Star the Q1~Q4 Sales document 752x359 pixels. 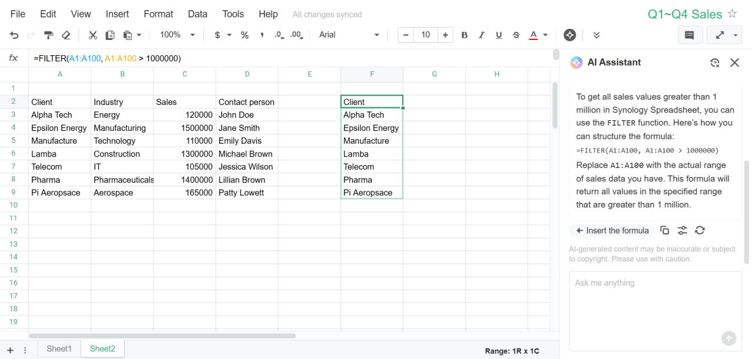coord(732,14)
